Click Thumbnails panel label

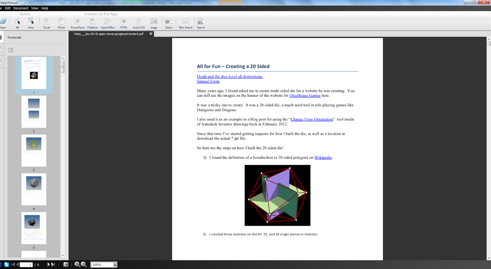coord(14,37)
